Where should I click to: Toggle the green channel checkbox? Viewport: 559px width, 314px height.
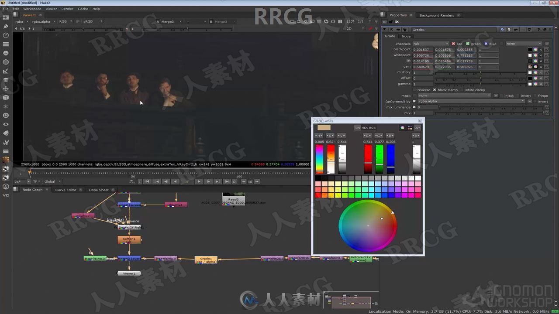tap(468, 44)
